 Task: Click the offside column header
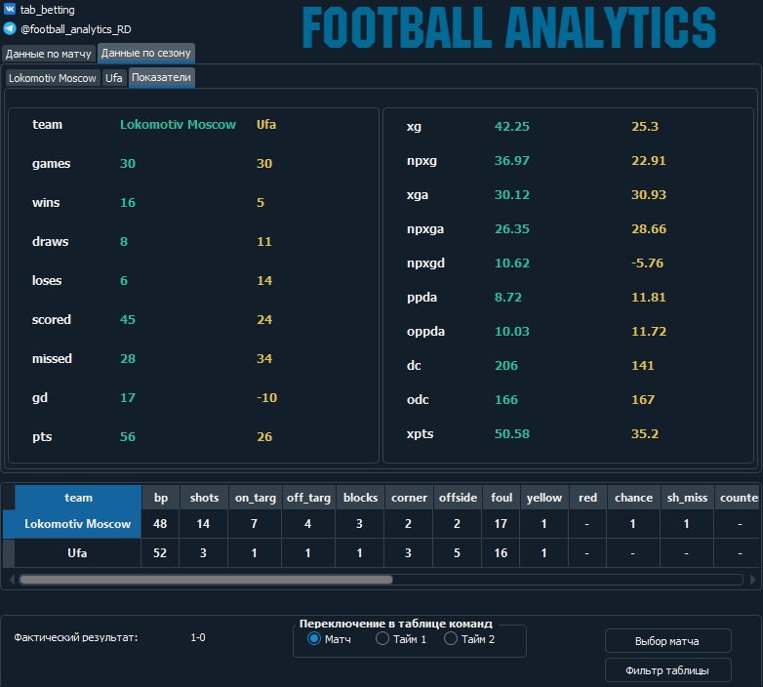458,498
